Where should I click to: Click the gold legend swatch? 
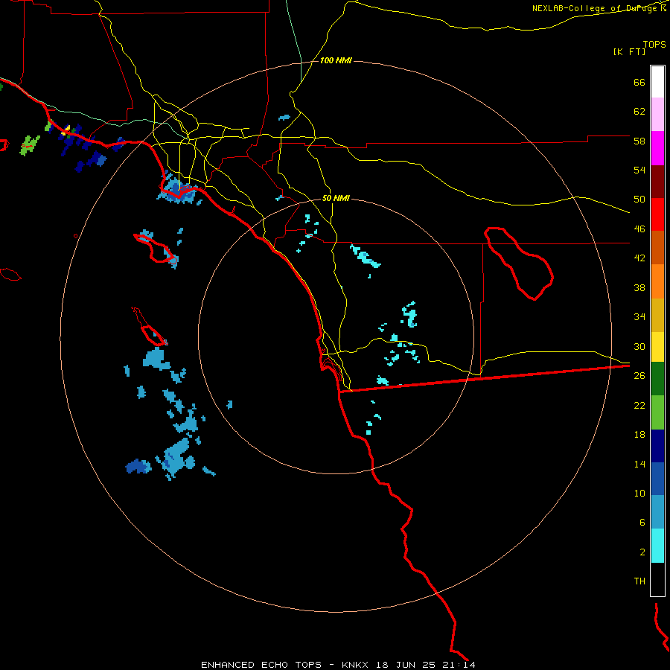pyautogui.click(x=657, y=316)
